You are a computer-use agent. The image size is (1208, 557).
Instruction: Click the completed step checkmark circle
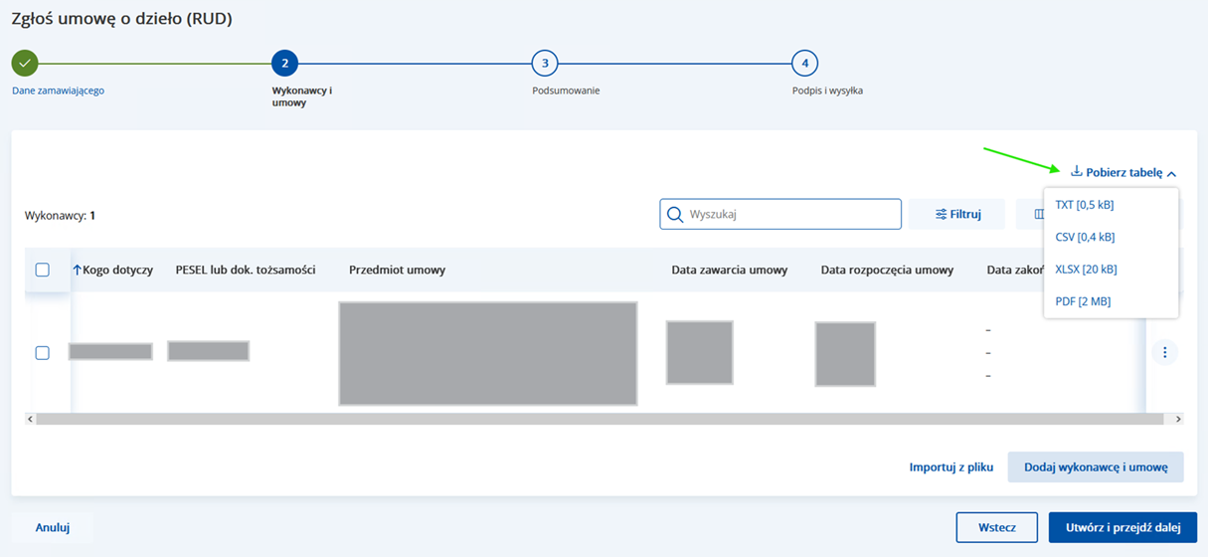[x=25, y=64]
